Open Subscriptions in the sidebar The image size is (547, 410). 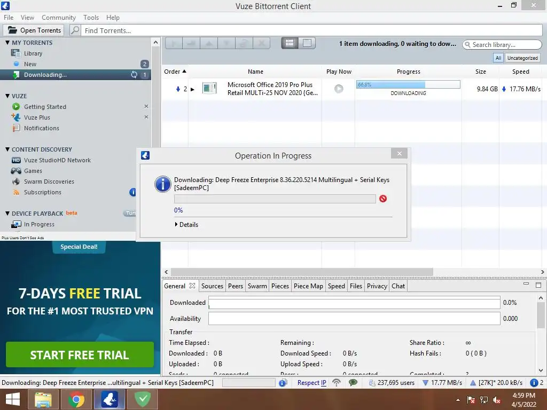pos(43,192)
